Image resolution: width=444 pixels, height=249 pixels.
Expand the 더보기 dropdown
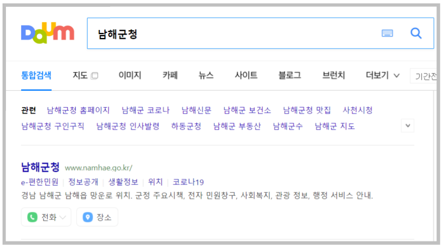click(382, 75)
